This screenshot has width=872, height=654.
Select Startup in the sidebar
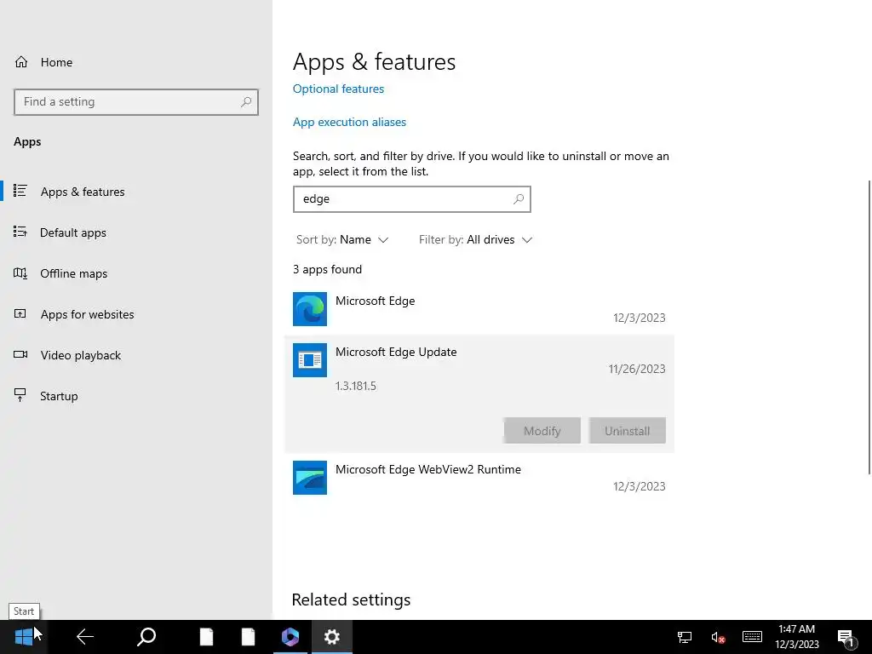tap(136, 396)
